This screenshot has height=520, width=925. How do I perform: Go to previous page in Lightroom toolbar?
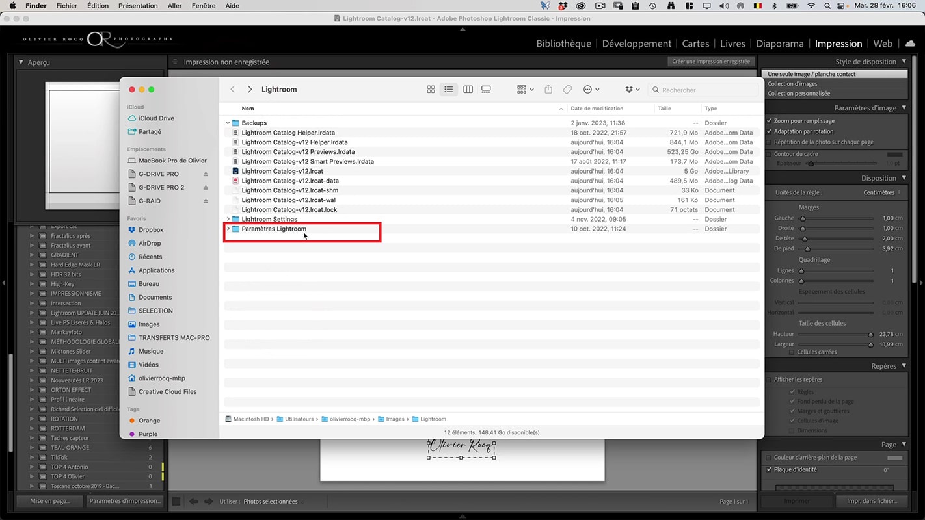(194, 502)
